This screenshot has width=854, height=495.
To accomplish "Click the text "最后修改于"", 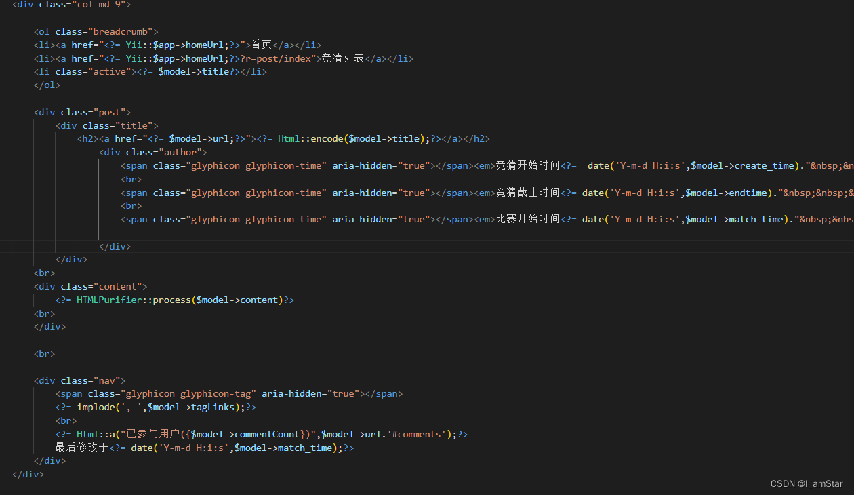I will pos(83,448).
